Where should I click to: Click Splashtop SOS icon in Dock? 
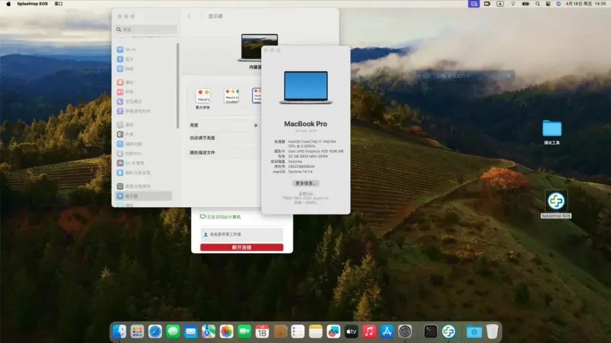pos(449,332)
